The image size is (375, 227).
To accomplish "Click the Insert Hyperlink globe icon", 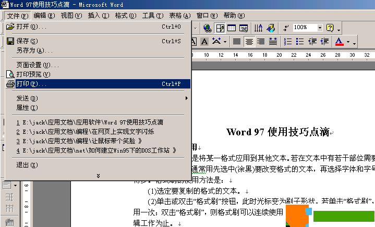I will [x=208, y=28].
